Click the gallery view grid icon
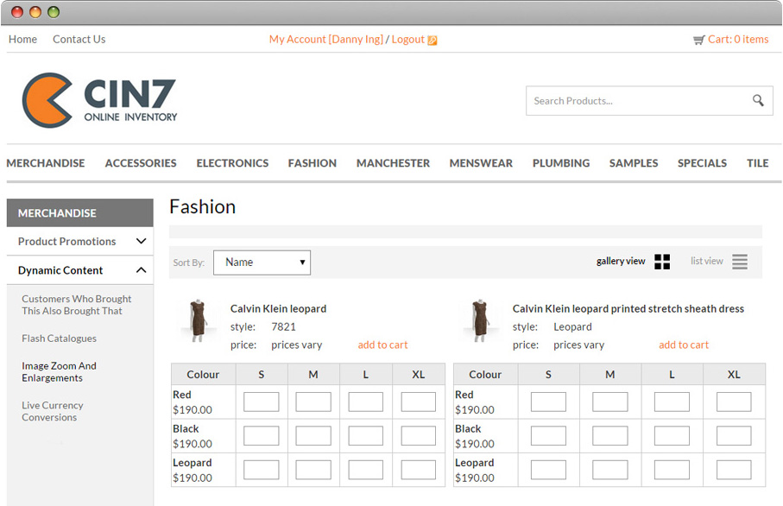The image size is (783, 506). click(x=662, y=262)
